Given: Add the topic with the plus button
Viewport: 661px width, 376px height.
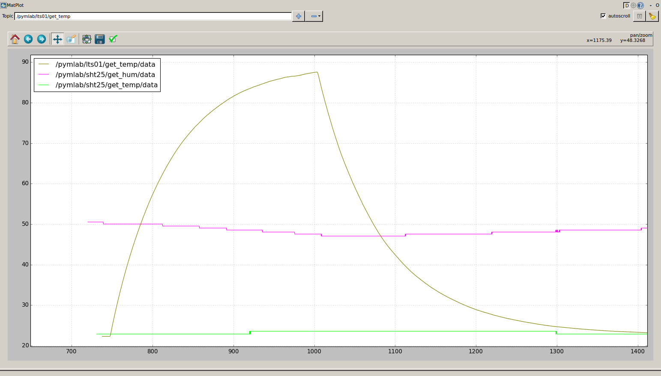Looking at the screenshot, I should coord(299,16).
